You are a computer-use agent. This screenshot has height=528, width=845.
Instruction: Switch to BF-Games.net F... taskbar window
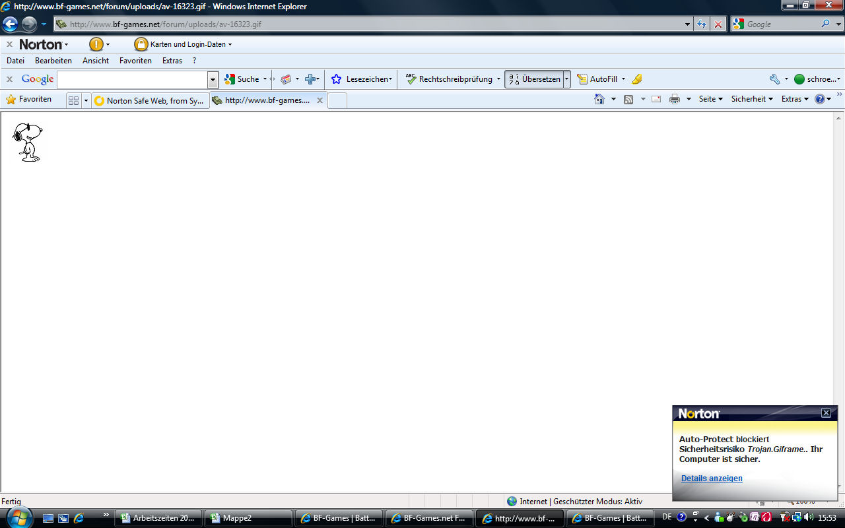tap(429, 519)
